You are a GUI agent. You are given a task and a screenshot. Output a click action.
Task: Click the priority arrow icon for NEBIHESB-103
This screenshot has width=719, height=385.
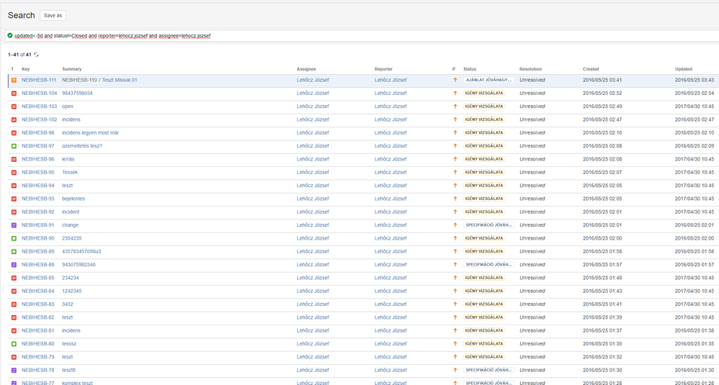(455, 107)
